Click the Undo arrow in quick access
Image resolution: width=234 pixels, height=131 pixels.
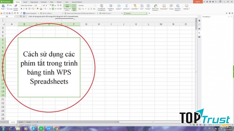click(x=15, y=13)
